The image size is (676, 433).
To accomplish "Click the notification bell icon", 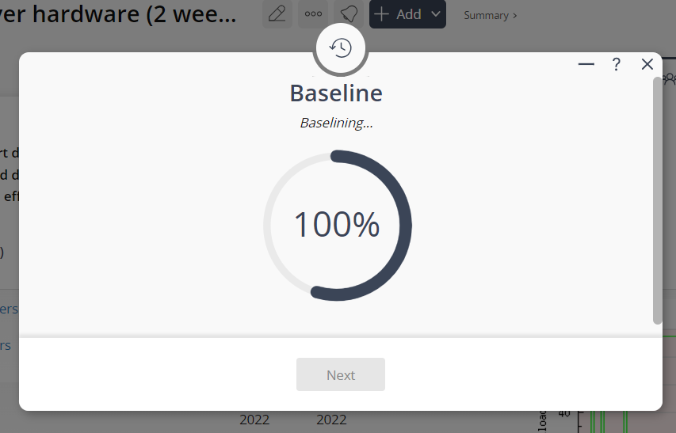I will 349,14.
